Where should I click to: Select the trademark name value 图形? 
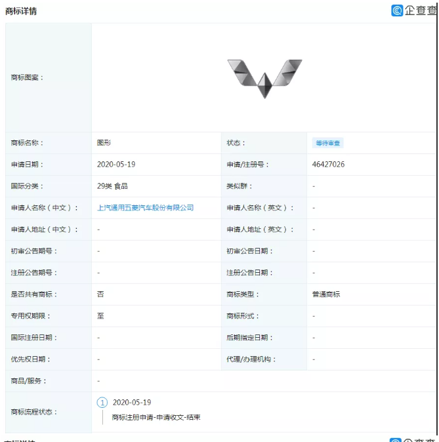(104, 143)
